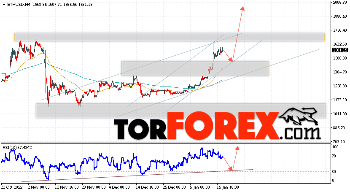Screen dimensions: 350x192
Task: Open the ETHUSD,H4 chart menu triangle
Action: tap(4, 5)
